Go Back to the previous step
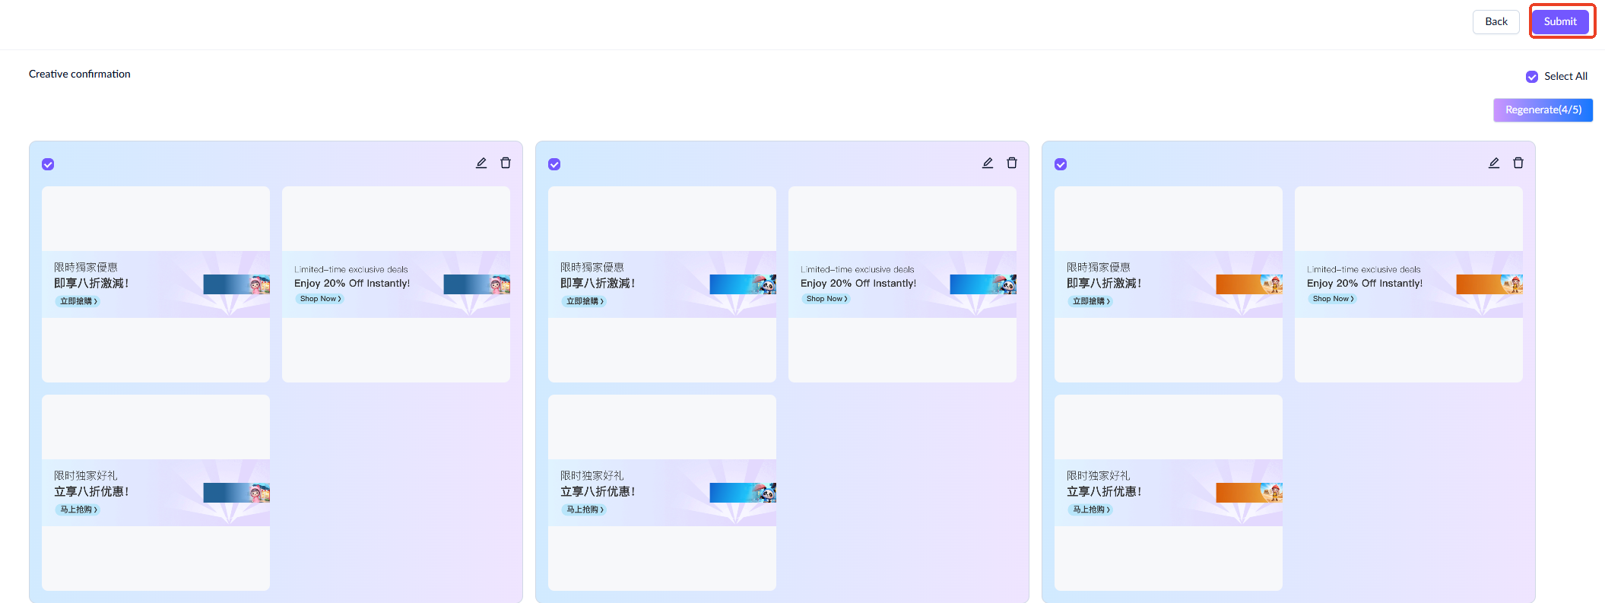The height and width of the screenshot is (603, 1605). click(1496, 21)
